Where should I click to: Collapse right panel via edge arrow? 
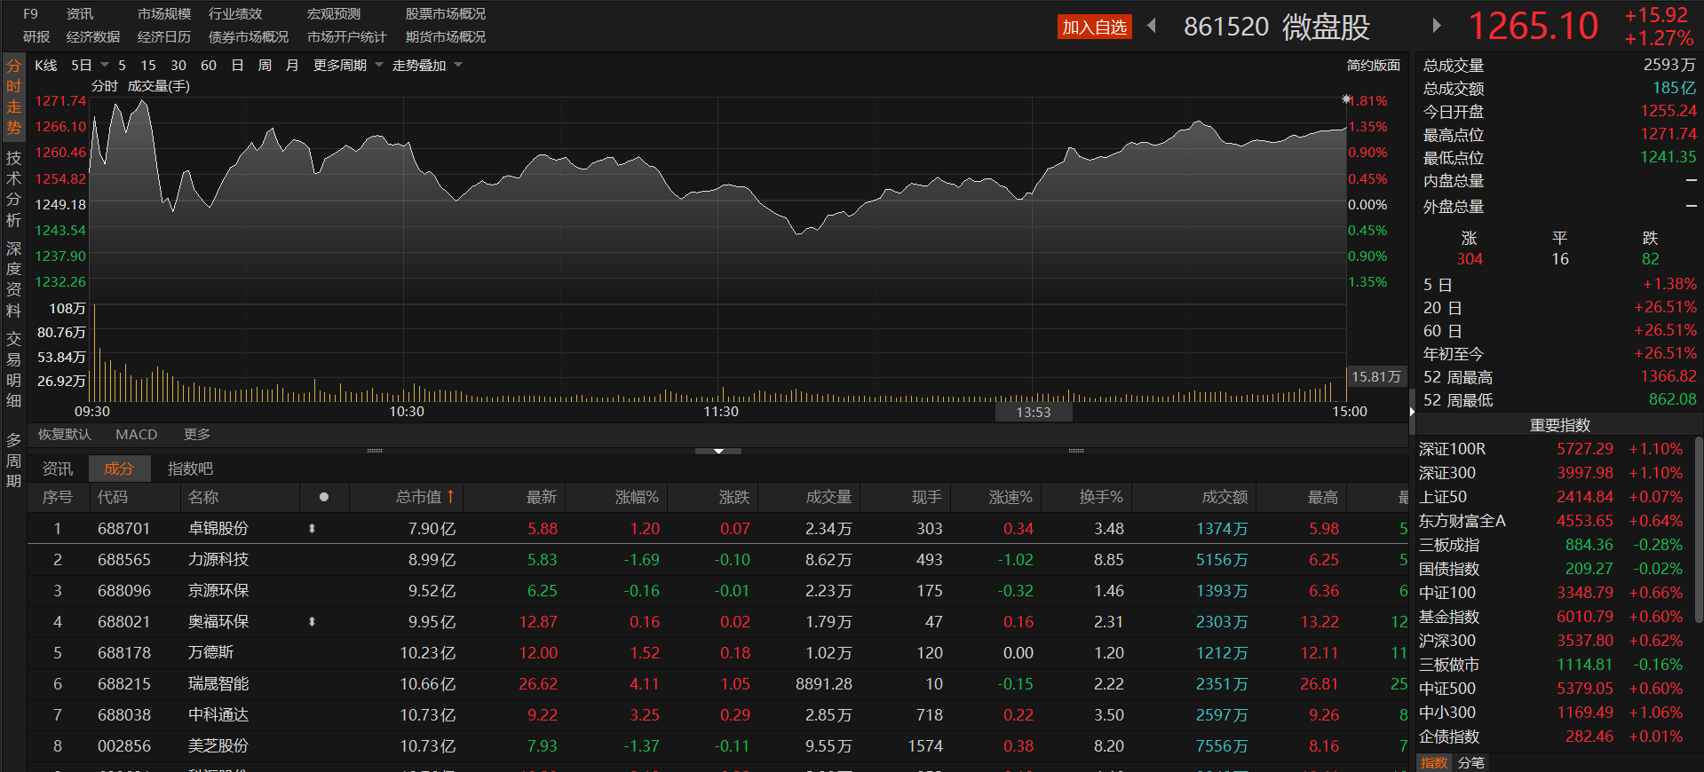1412,412
